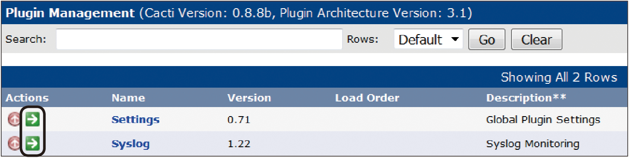
Task: Click the red uninstall icon for Syslog plugin
Action: point(14,143)
